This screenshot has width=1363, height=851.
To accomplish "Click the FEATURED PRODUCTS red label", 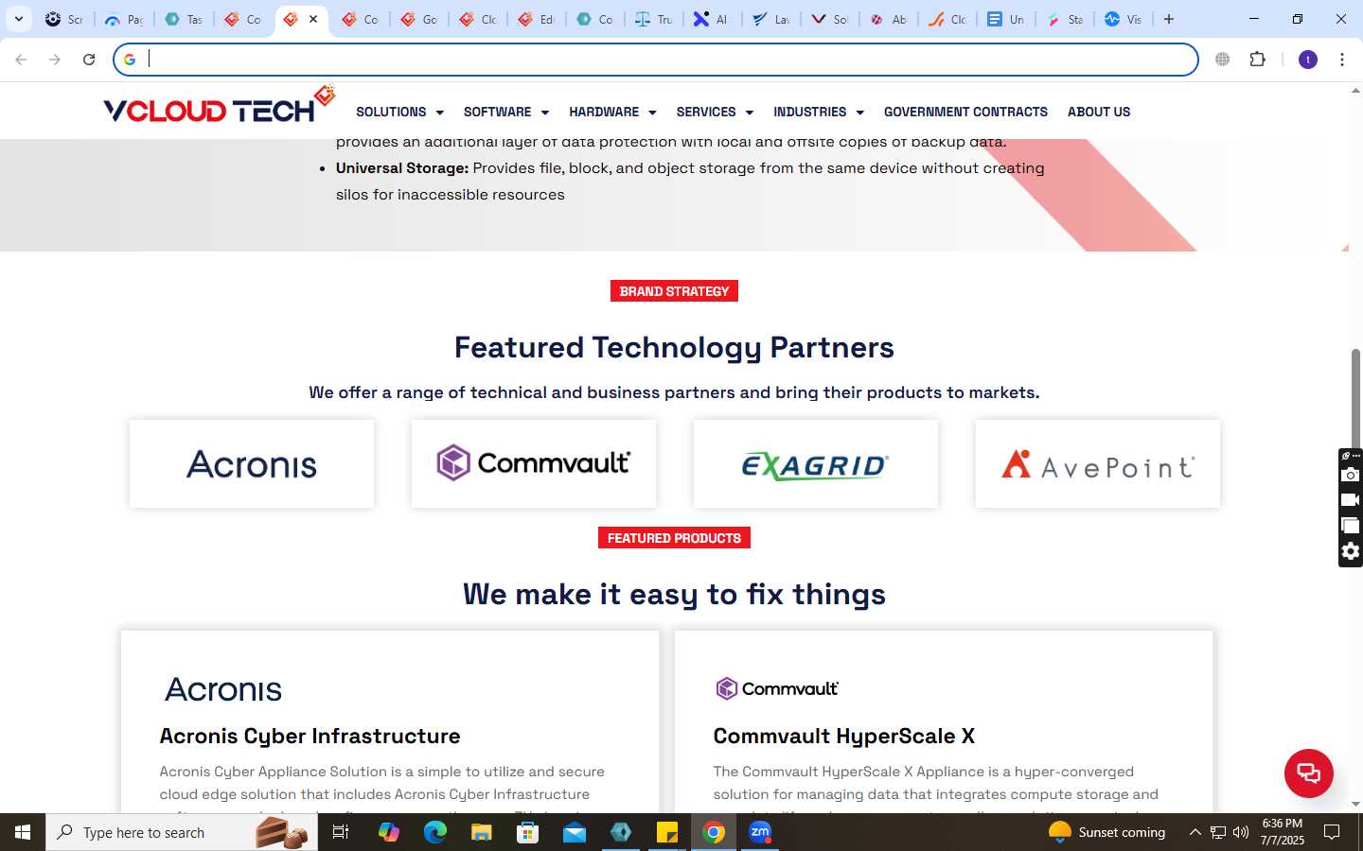I will 674,538.
